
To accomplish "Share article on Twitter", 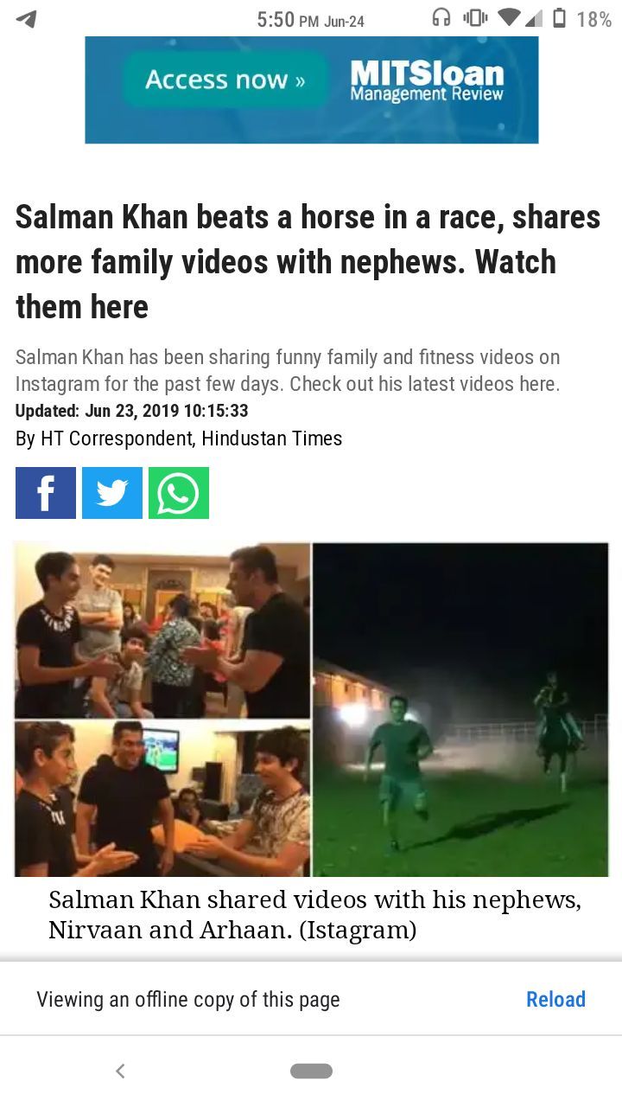I will point(112,493).
